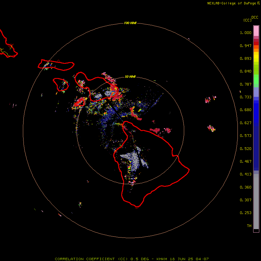
Task: Click the 0.680 value on the color scale
Action: coord(246,110)
